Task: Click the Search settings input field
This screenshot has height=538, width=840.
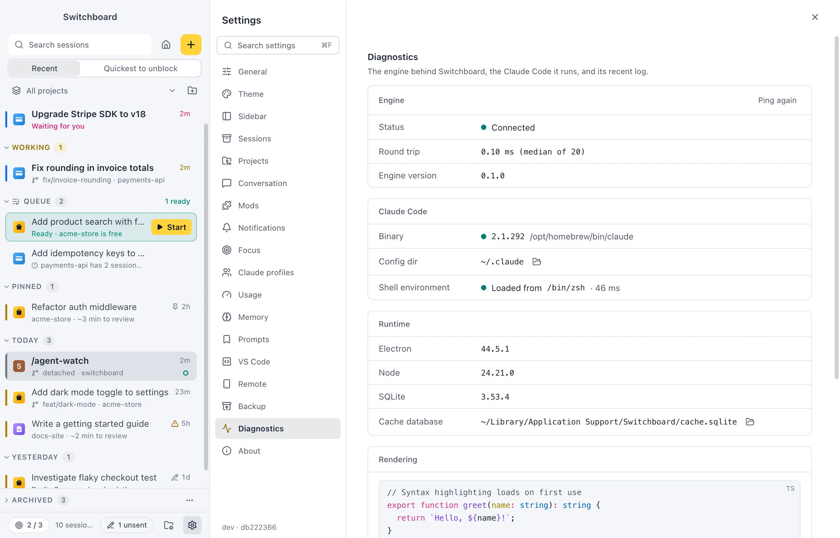Action: pos(278,45)
